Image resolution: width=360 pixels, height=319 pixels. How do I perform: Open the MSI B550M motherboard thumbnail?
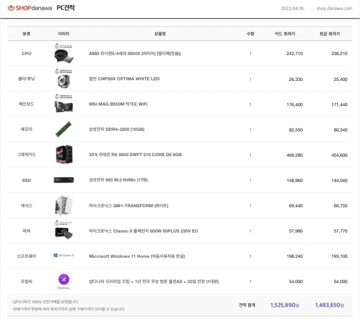coord(64,104)
